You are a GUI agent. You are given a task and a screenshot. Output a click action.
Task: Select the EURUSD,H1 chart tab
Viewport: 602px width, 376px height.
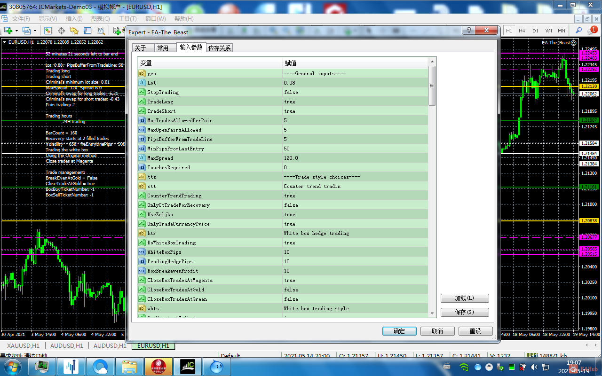click(153, 346)
